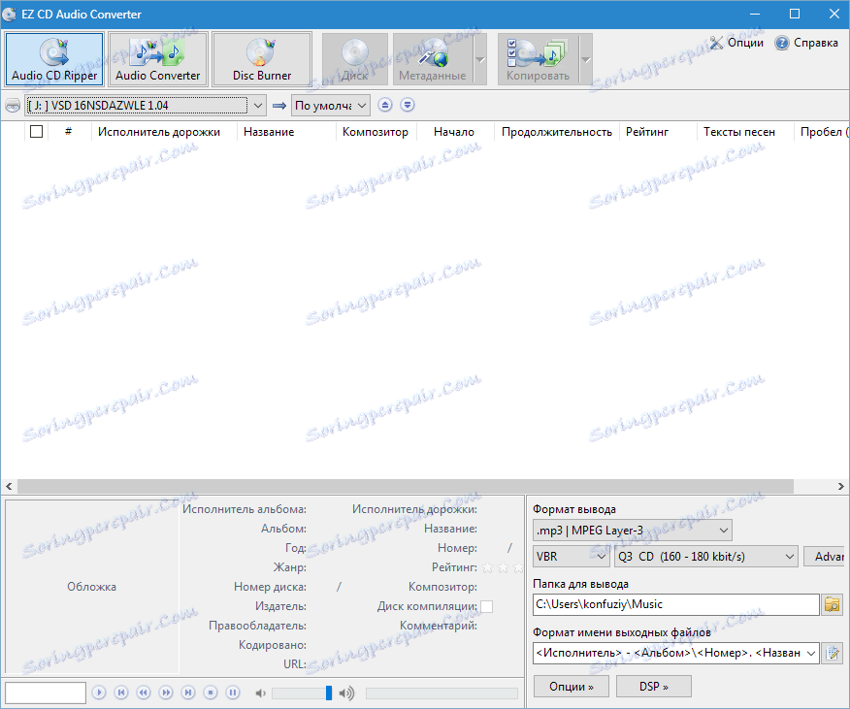Sort by Начало column header
The height and width of the screenshot is (709, 850).
pos(454,132)
